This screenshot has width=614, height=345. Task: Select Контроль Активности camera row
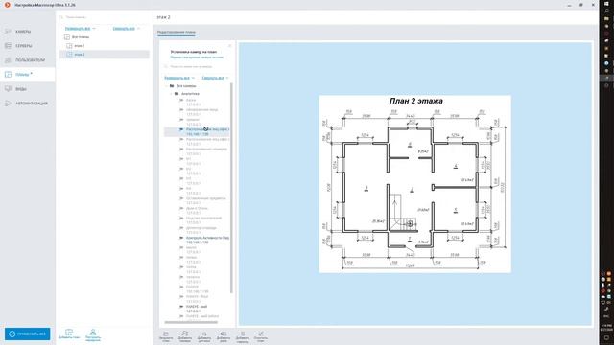click(197, 240)
